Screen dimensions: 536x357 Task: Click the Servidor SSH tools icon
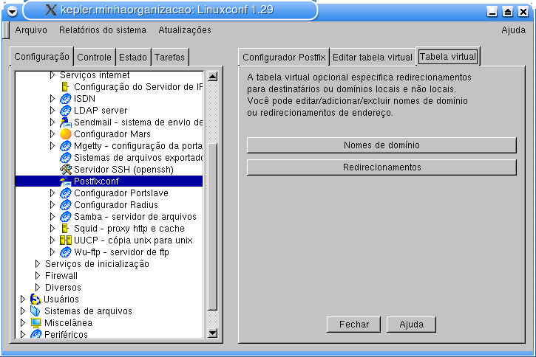(x=65, y=170)
